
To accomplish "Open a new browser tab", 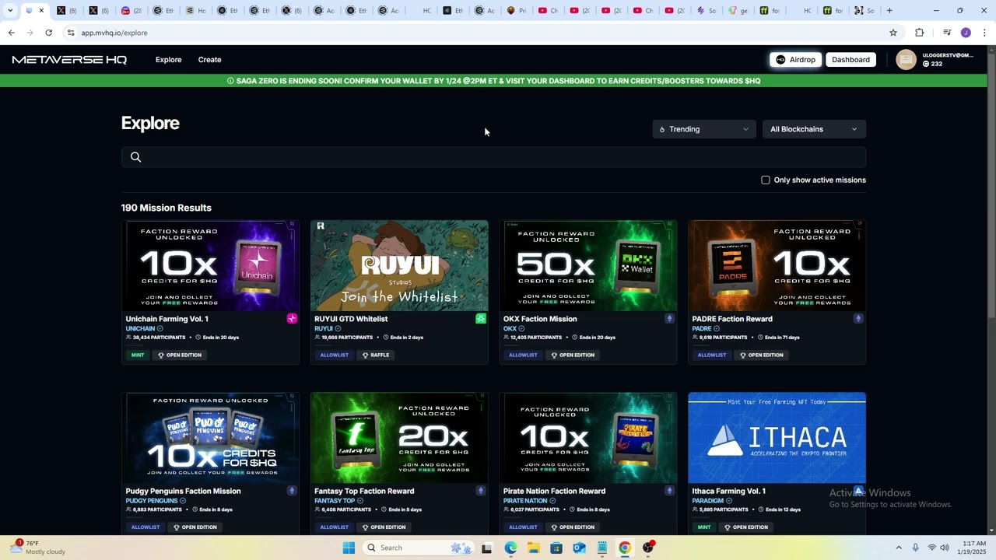I will pos(889,11).
